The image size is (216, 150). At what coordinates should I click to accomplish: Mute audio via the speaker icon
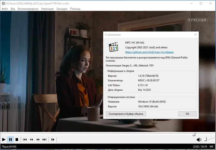coord(199,140)
